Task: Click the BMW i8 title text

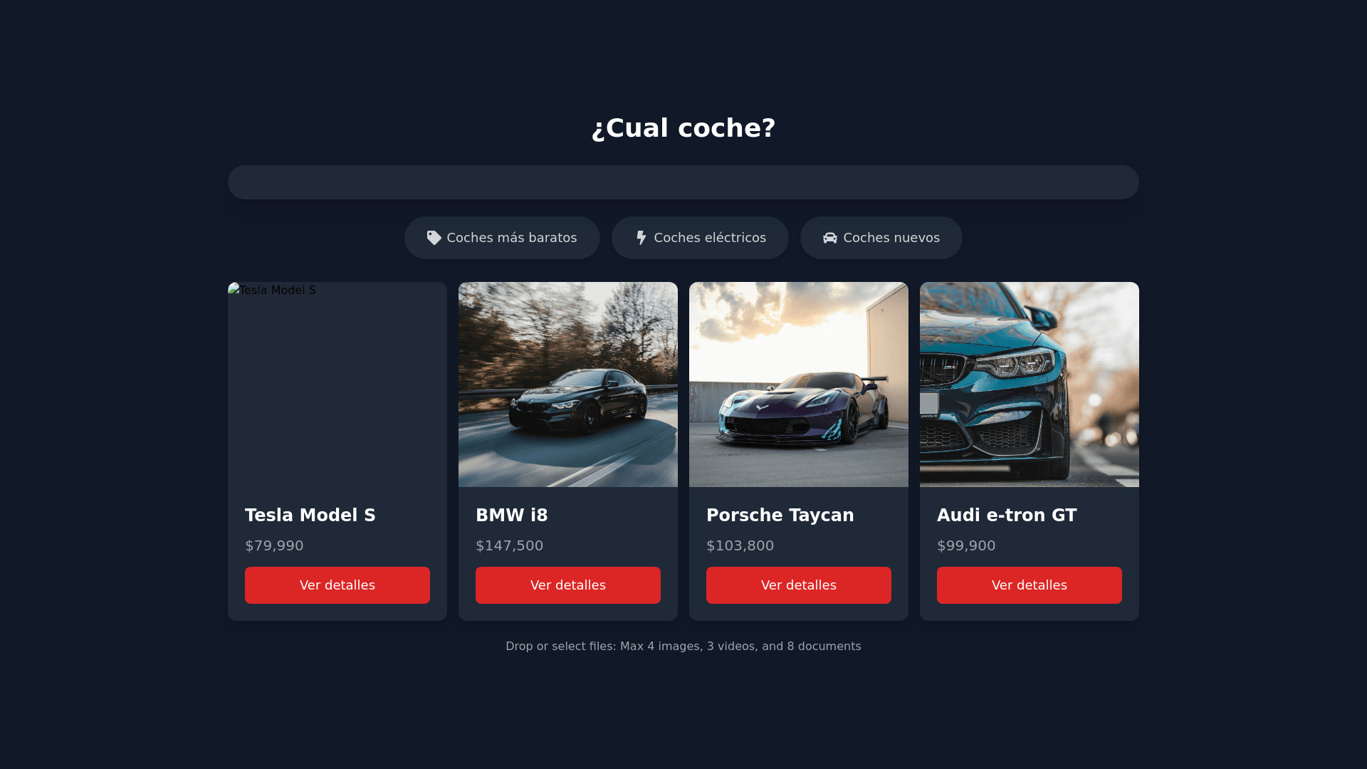Action: click(x=512, y=516)
